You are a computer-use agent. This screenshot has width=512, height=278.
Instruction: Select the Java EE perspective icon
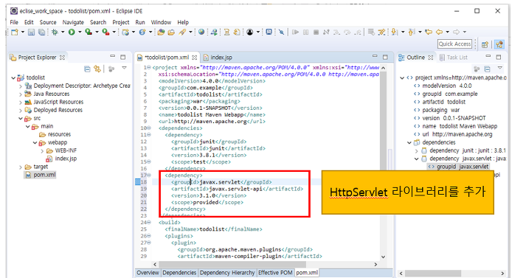[499, 44]
